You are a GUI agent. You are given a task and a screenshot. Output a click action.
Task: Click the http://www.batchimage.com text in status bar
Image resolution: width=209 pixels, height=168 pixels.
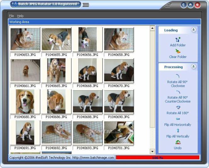pyautogui.click(x=93, y=158)
